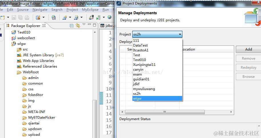
Task: Click the New wizard toolbar icon
Action: [x=3, y=17]
